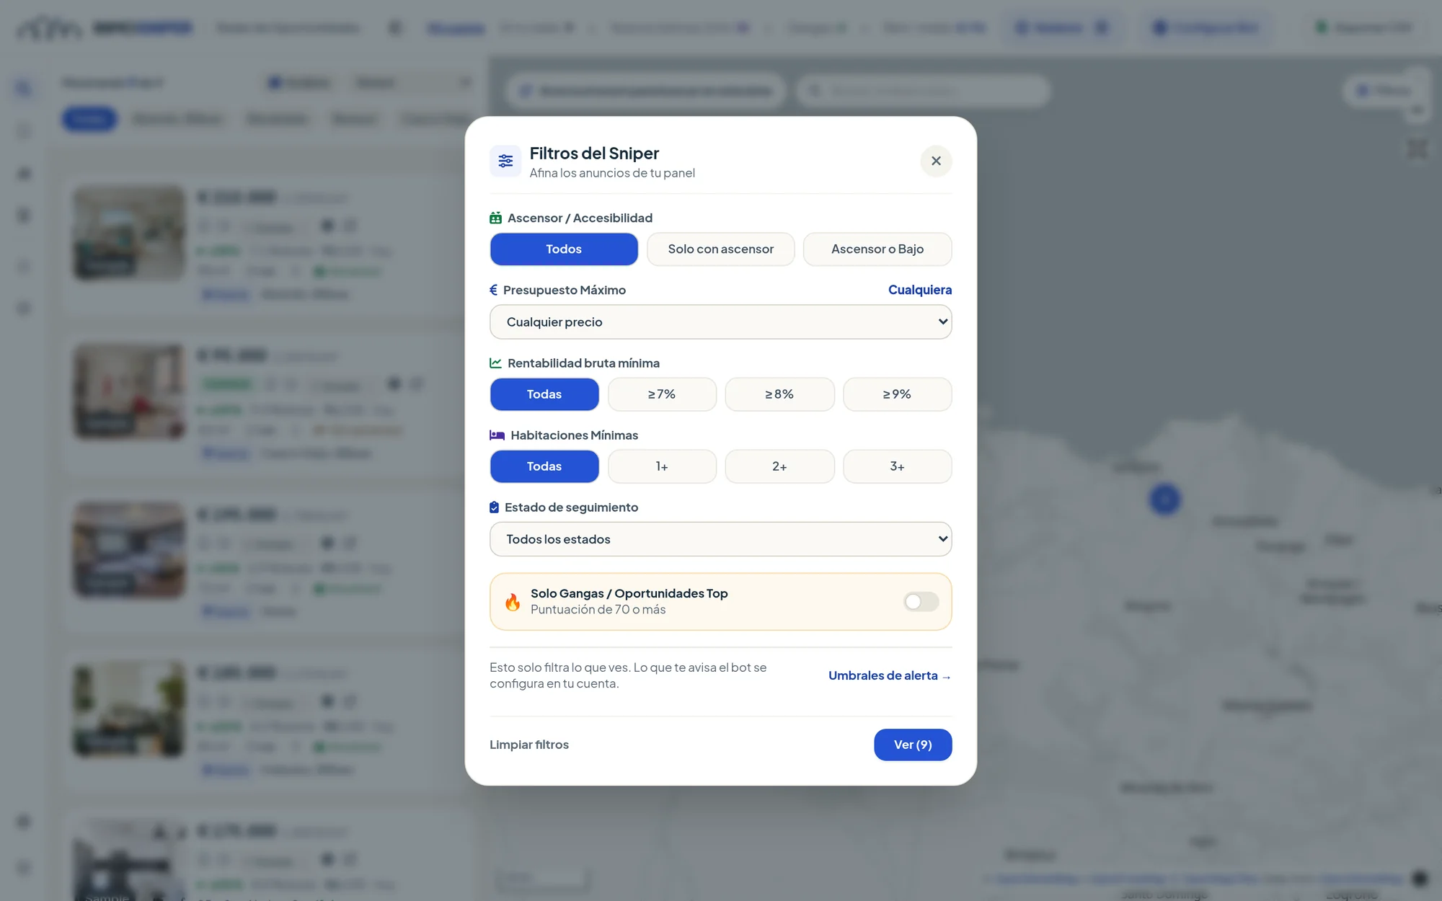Click the Cualquiera link next to Presupuesto Máximo

click(920, 290)
